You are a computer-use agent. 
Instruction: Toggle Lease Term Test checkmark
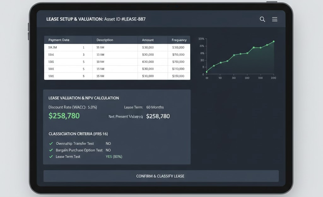pyautogui.click(x=51, y=157)
